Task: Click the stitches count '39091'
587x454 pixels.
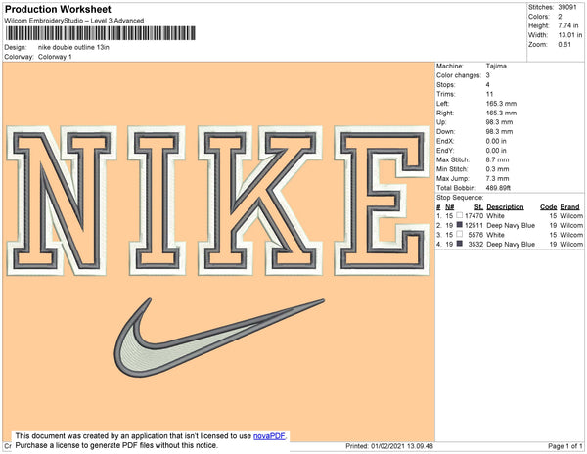Action: pos(567,7)
